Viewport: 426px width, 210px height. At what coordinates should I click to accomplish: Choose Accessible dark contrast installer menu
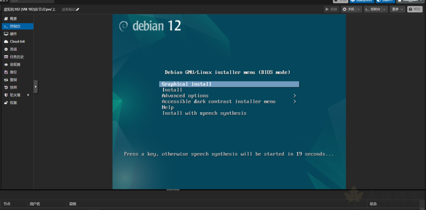tap(219, 101)
